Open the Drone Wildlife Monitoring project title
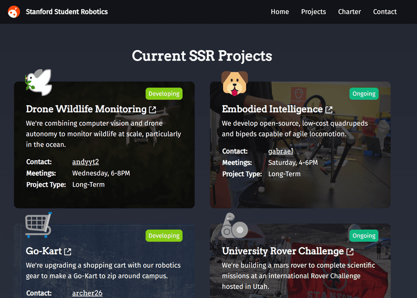417x298 pixels. coord(86,109)
